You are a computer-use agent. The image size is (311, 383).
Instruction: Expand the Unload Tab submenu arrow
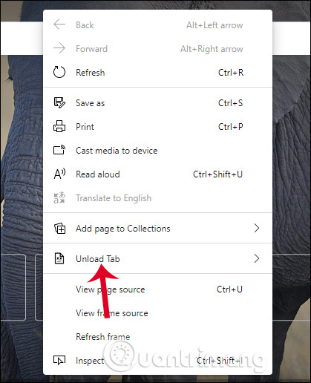[x=257, y=258]
